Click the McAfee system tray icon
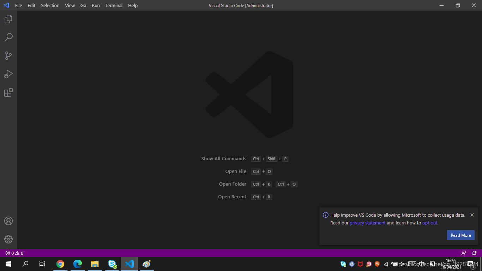Image resolution: width=482 pixels, height=271 pixels. click(360, 264)
